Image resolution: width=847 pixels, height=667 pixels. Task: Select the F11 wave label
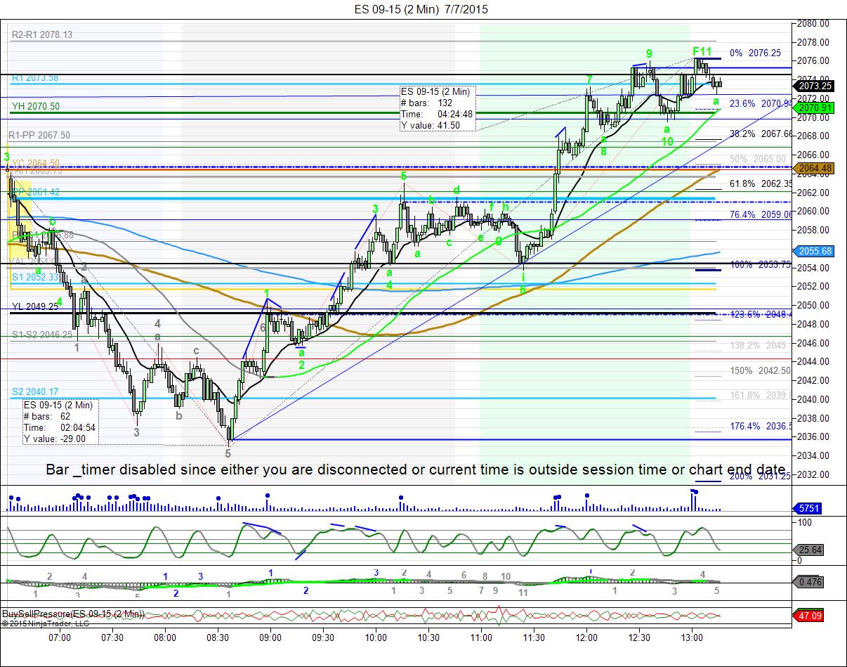[x=702, y=51]
